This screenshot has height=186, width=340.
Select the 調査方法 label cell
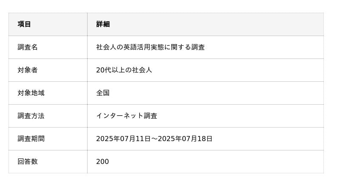(48, 116)
